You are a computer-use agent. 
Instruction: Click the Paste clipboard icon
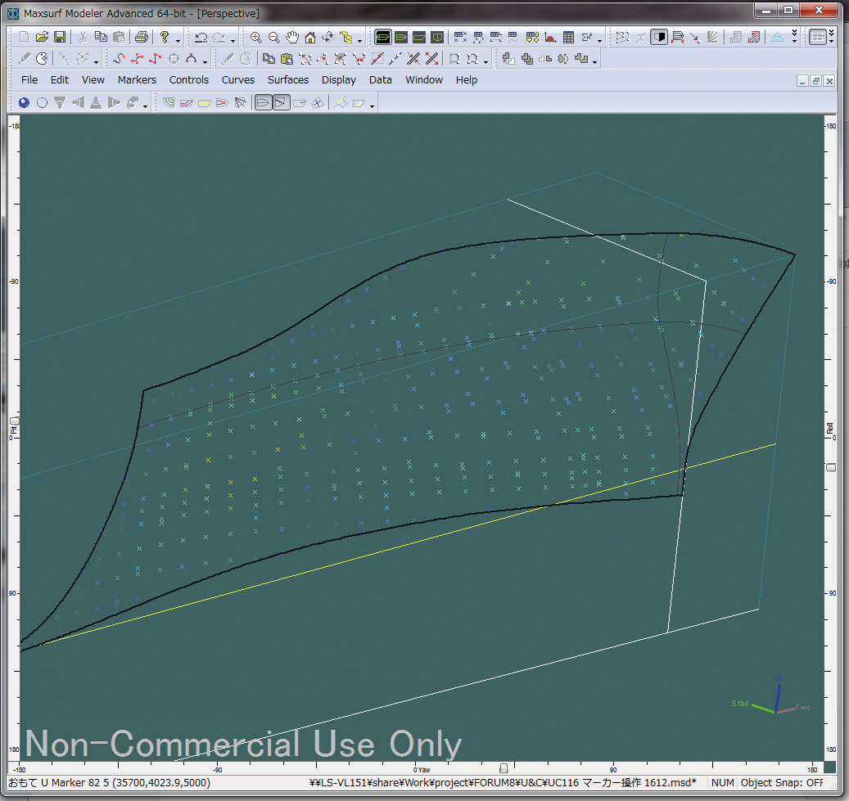[x=119, y=38]
